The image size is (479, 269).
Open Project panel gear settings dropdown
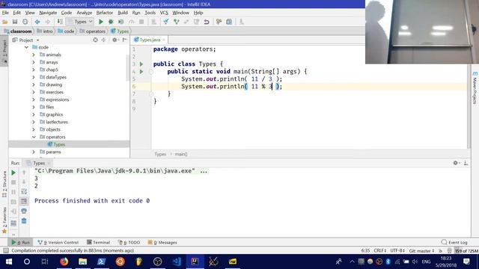[115, 40]
